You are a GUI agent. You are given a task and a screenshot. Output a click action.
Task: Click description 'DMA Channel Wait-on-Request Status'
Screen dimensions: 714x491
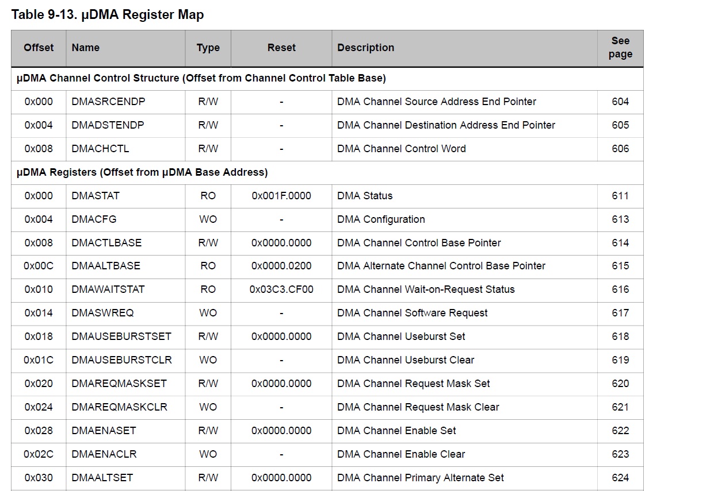426,289
